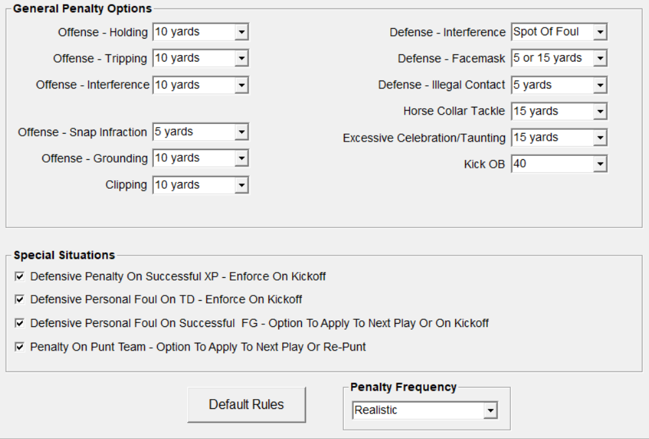Click the Penalty On Punt Team label text
This screenshot has height=439, width=649.
click(198, 347)
